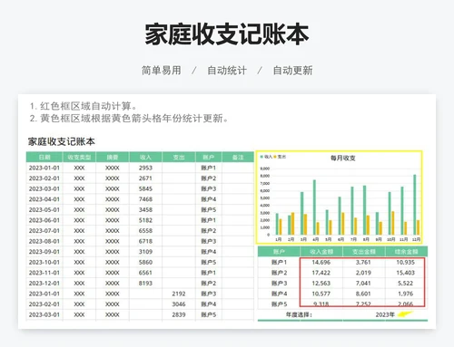Image resolution: width=454 pixels, height=347 pixels.
Task: Click the summary expense total 7,041
Action: [x=363, y=284]
